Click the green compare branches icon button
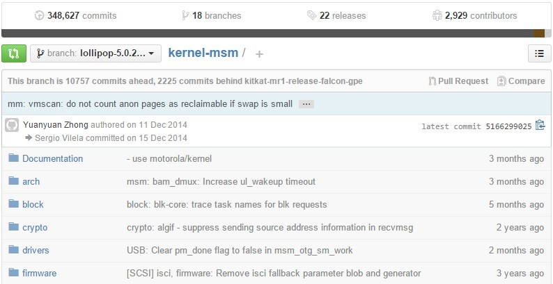Viewport: 553px width, 284px height. click(x=14, y=53)
